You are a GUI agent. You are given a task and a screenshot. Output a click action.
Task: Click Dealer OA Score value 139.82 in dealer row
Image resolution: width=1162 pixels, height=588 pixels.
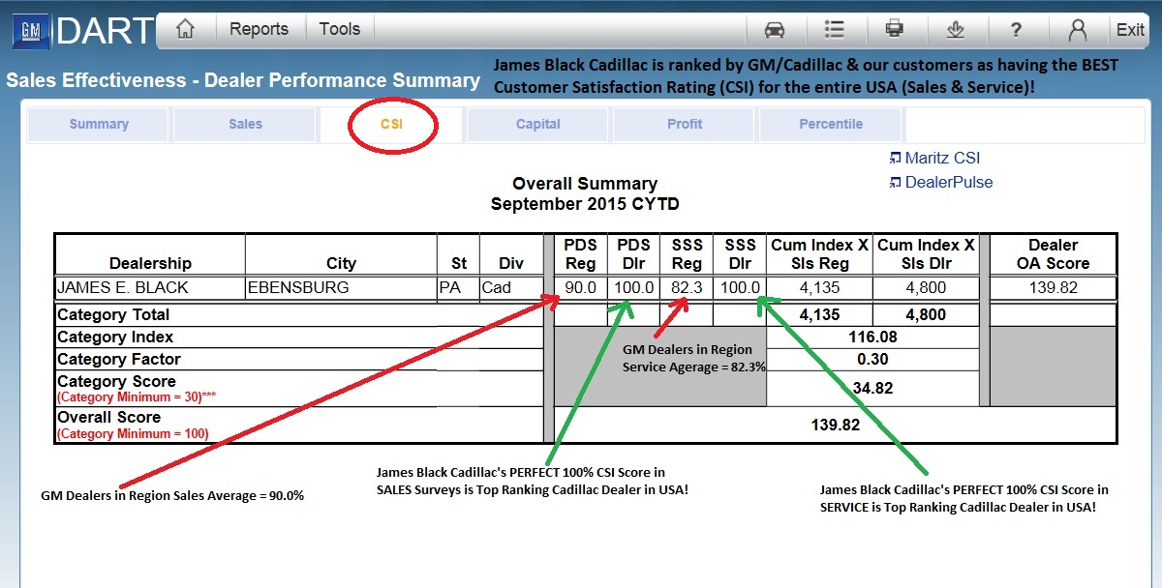pyautogui.click(x=1054, y=288)
